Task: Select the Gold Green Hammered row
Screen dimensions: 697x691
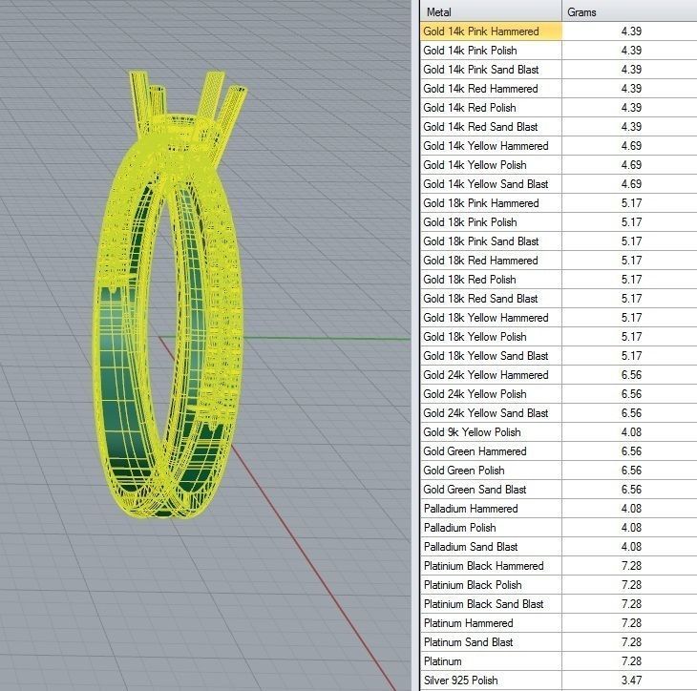Action: (x=559, y=452)
